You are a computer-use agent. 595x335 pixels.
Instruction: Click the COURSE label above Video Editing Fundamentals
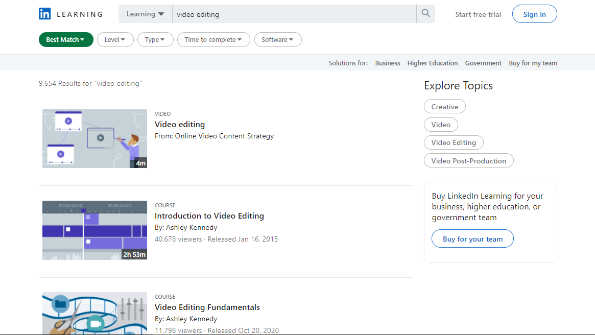[x=165, y=297]
